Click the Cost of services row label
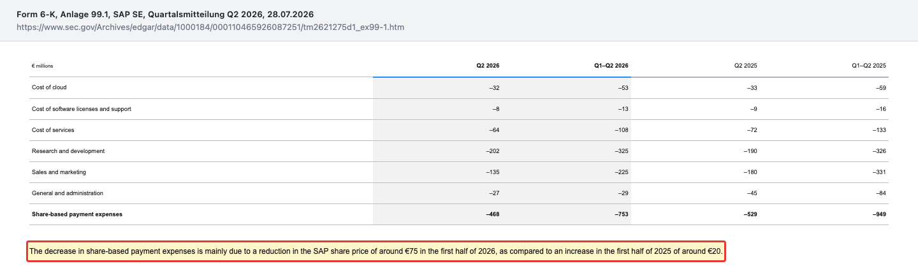918x280 pixels. tap(53, 130)
